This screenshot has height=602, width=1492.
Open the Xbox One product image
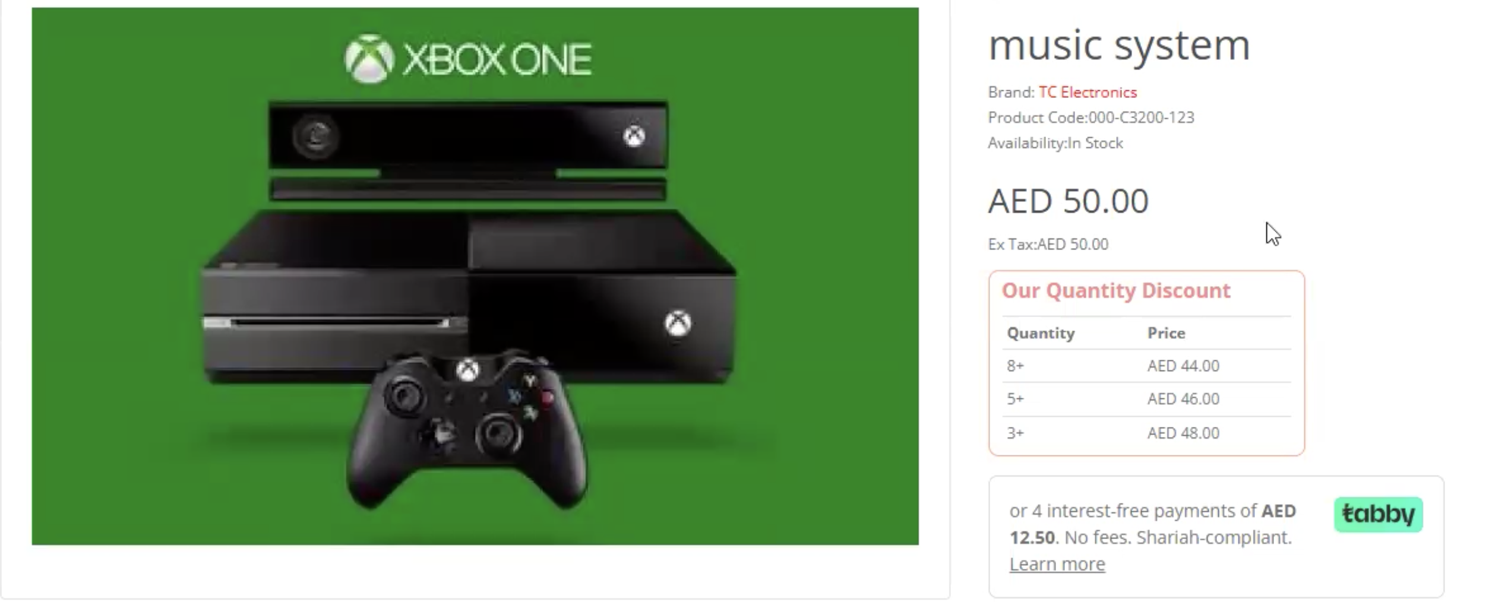[x=475, y=276]
